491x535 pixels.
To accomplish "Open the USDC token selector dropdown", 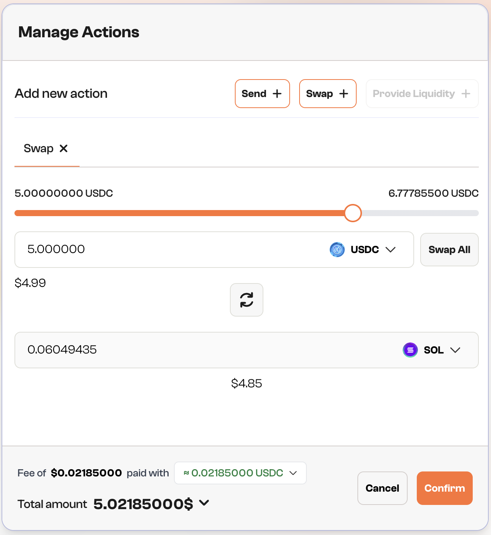I will pyautogui.click(x=391, y=250).
